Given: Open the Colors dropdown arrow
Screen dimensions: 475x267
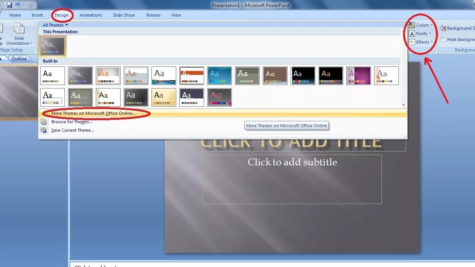Looking at the screenshot, I should [x=432, y=25].
